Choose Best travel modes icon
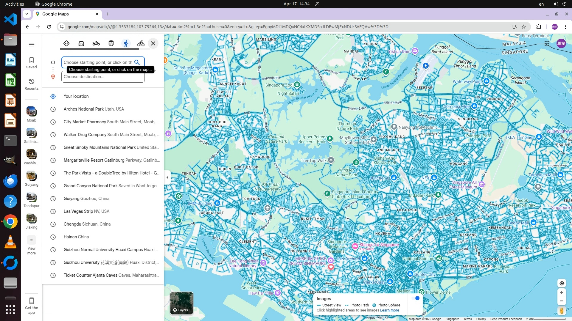 [x=66, y=44]
